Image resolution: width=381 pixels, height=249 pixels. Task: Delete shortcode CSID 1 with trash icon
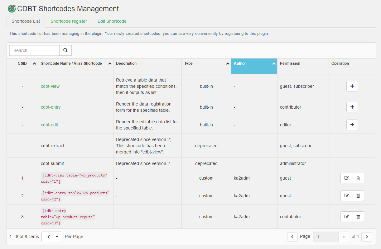tap(358, 178)
